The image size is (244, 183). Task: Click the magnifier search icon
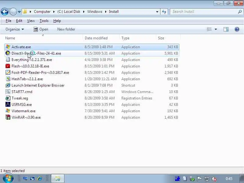(240, 12)
